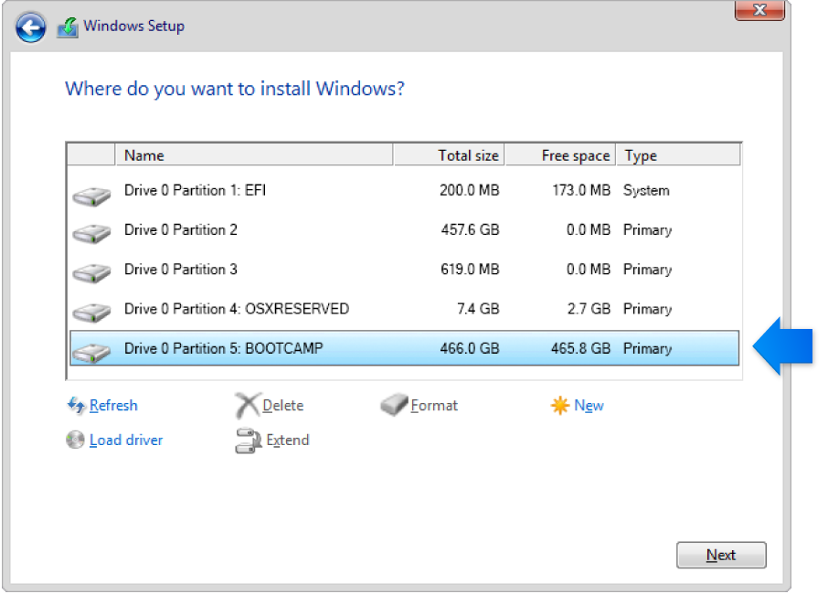
Task: Click the Windows Setup logo in the title bar
Action: (x=67, y=27)
